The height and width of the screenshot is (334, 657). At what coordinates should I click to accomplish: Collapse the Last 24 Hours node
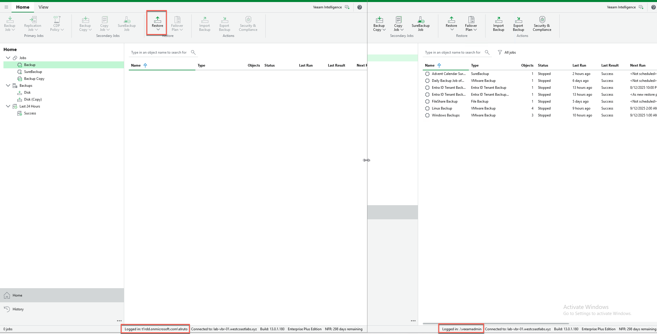(x=8, y=106)
